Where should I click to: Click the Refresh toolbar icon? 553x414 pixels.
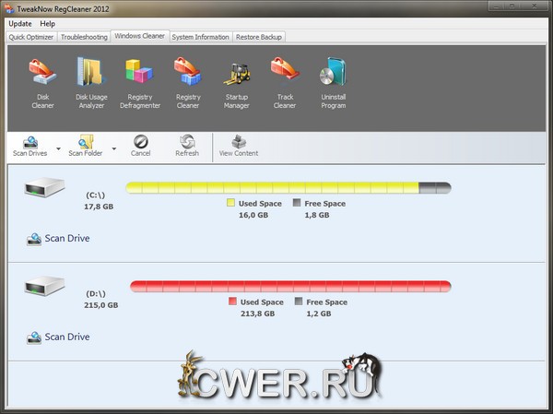click(187, 146)
